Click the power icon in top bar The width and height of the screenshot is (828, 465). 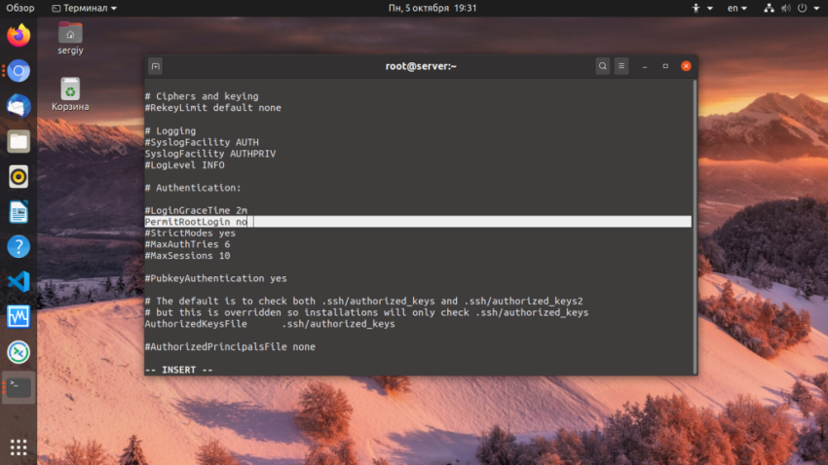tap(802, 8)
